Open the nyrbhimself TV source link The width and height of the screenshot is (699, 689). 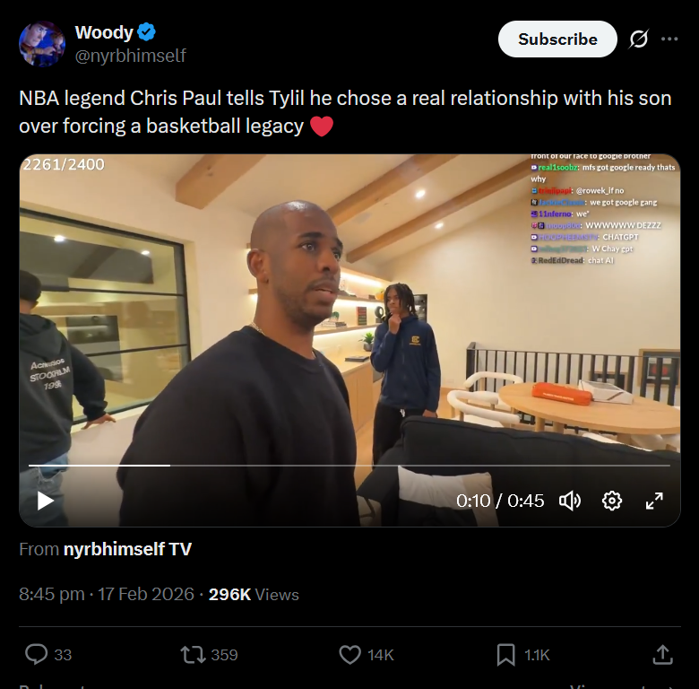pos(127,549)
